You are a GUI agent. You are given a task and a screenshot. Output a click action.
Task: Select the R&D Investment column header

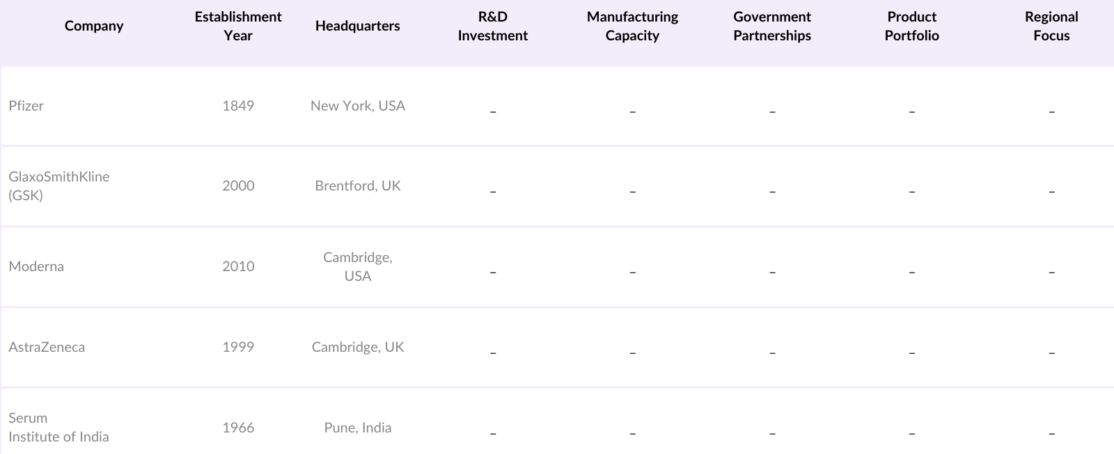click(492, 26)
